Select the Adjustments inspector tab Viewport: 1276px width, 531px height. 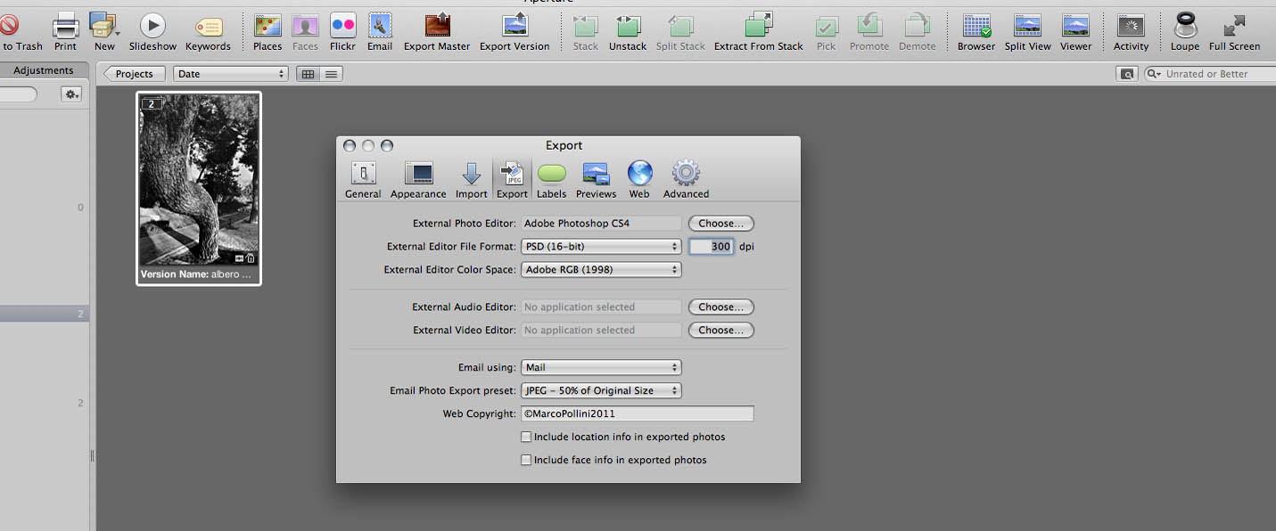(44, 70)
